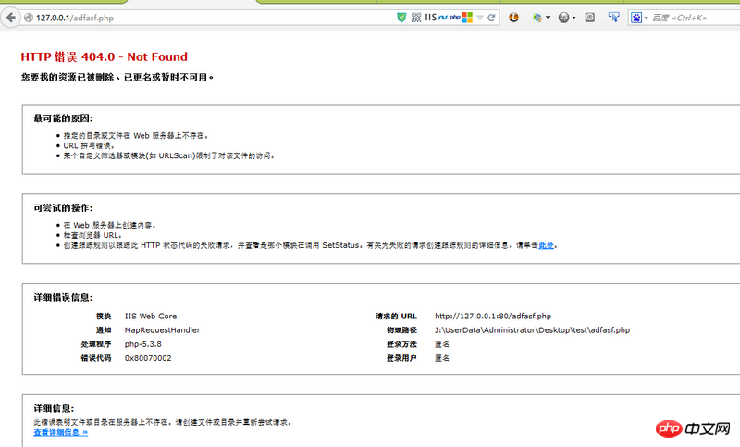
Task: Click the 'URL 拼写错误。' bullet
Action: pos(89,146)
